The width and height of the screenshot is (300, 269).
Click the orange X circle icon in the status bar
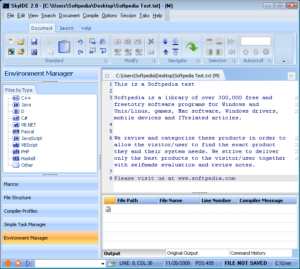pyautogui.click(x=18, y=263)
